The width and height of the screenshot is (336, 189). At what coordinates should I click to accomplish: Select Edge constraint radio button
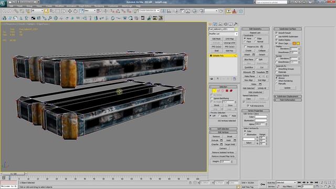(x=256, y=38)
